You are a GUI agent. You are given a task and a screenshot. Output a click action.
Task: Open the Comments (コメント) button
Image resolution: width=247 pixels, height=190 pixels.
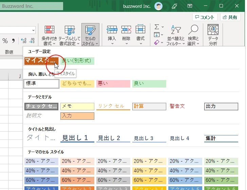pos(205,17)
